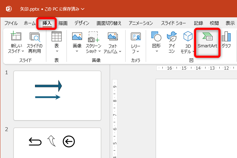Expand the Shapes (図形) dropdown arrow

(157, 51)
